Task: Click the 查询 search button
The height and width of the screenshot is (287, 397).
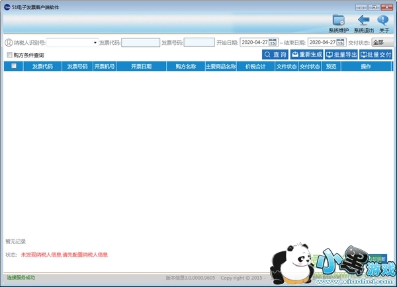Action: coord(275,54)
